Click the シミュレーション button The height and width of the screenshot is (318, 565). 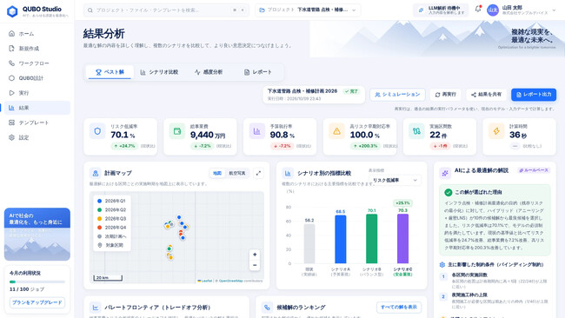397,95
